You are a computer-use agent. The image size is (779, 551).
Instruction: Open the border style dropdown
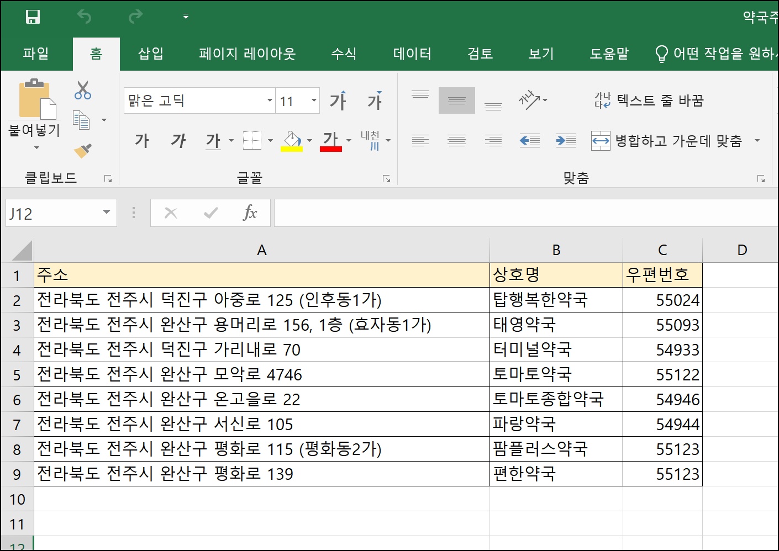tap(270, 141)
